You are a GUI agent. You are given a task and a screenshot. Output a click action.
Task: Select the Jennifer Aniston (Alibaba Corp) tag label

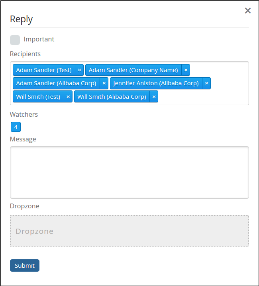pyautogui.click(x=156, y=83)
